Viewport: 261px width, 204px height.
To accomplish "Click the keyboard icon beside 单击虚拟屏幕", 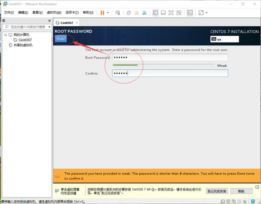I will [x=57, y=191].
